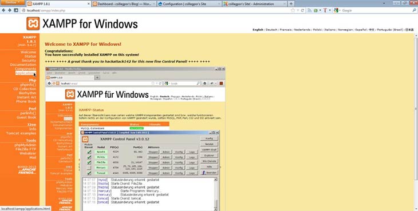Open the URL history dropdown arrow
The image size is (418, 211).
298,10
